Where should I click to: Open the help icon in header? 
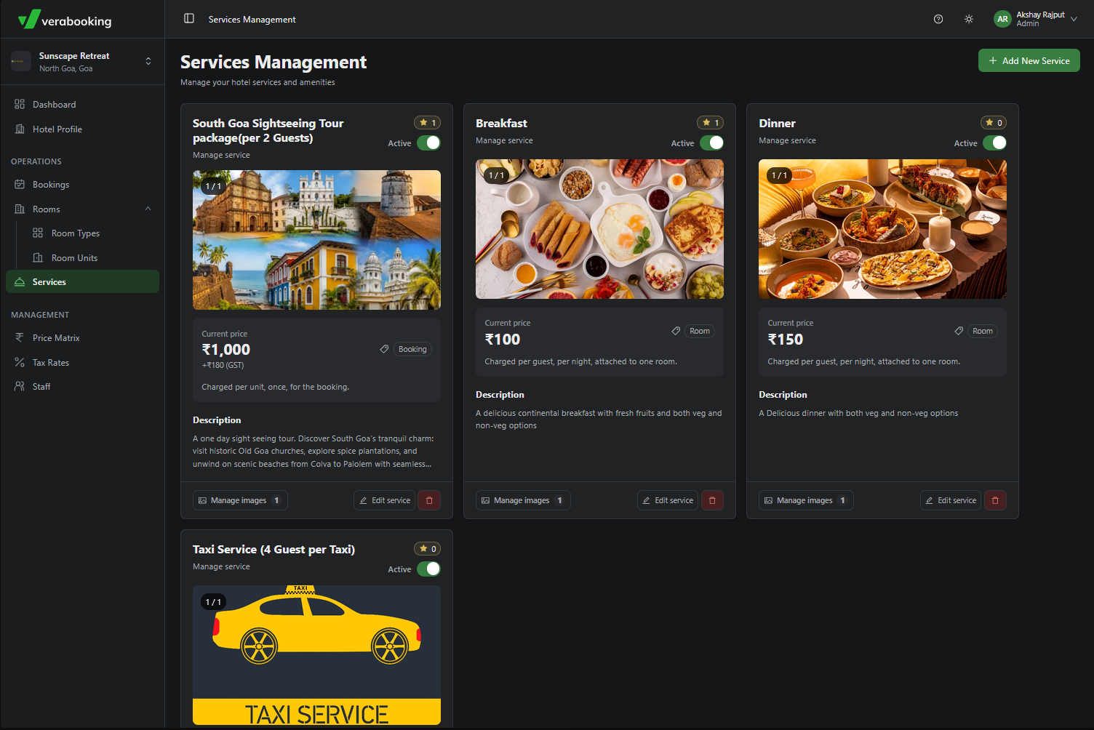(938, 19)
